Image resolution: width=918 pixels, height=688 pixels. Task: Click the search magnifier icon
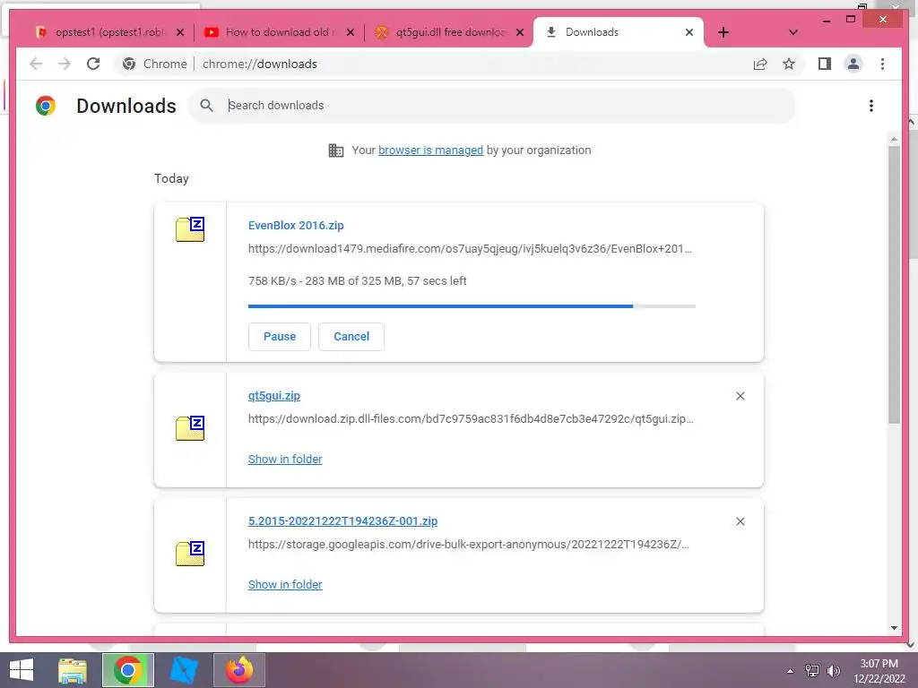(x=207, y=106)
